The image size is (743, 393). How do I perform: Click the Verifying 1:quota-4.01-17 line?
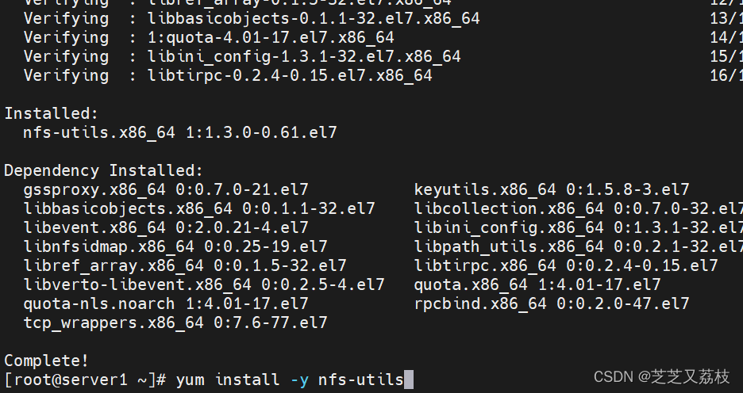209,37
